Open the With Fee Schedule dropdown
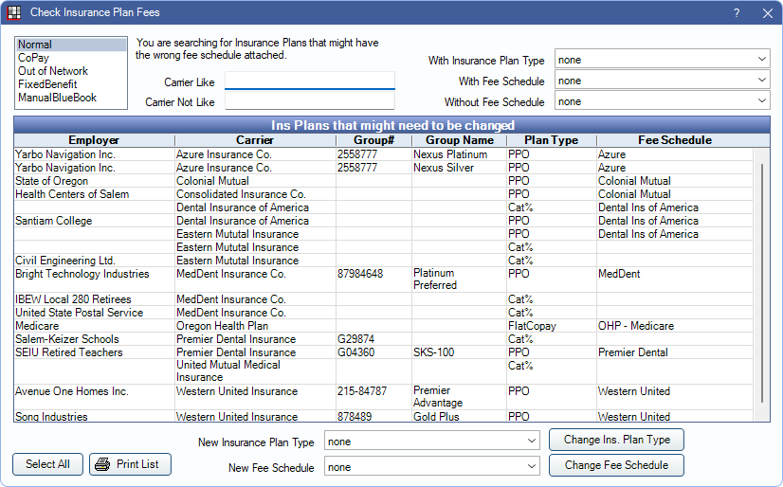The image size is (783, 487). [x=662, y=81]
